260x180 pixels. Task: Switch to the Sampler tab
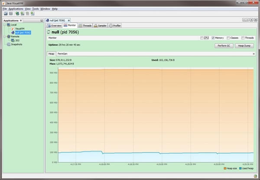pos(101,25)
